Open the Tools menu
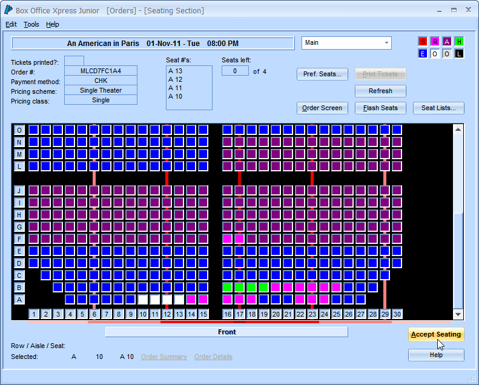Screen dimensions: 479x385 pos(31,24)
